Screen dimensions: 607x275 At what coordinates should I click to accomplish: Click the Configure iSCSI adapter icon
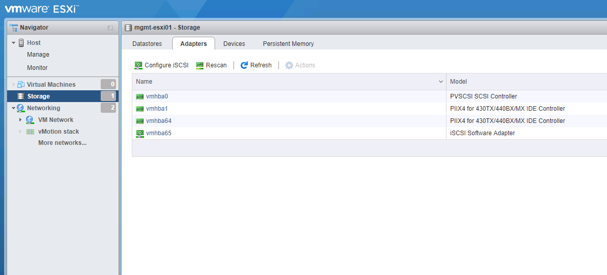click(138, 65)
